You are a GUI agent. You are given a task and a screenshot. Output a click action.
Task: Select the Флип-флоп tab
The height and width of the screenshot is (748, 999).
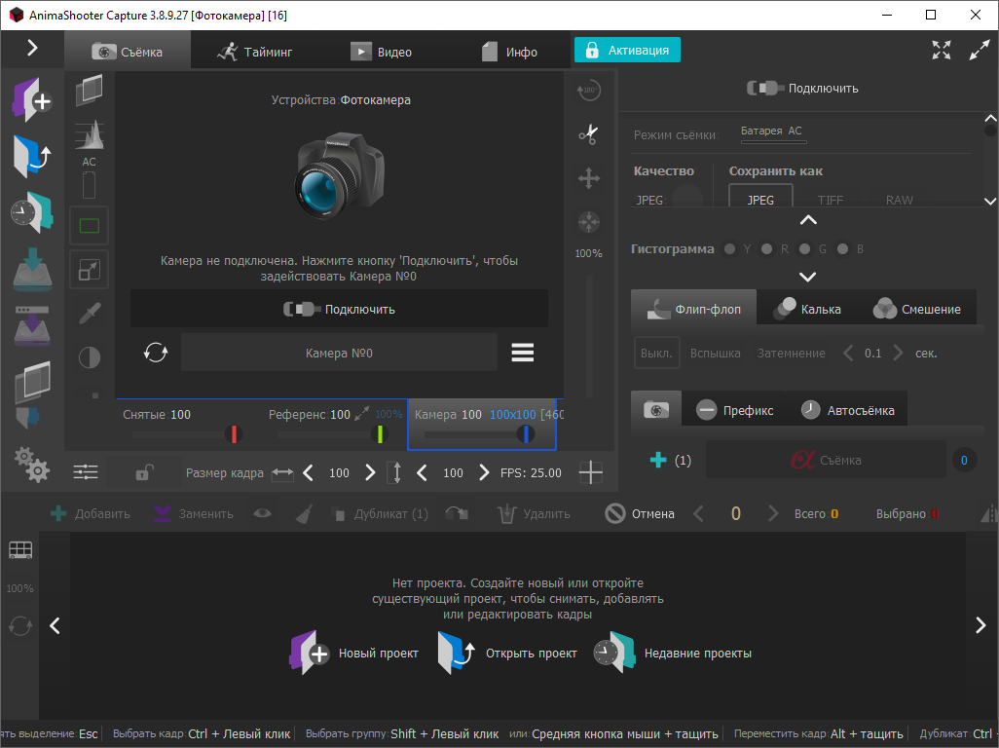tap(694, 309)
